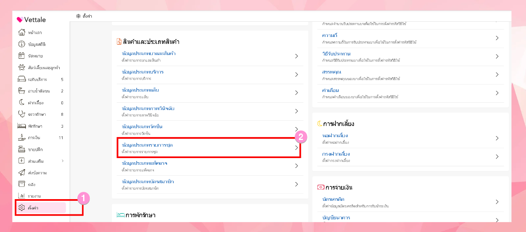526x232 pixels.
Task: Open chevron for บัตรเครดิต row
Action: [497, 202]
